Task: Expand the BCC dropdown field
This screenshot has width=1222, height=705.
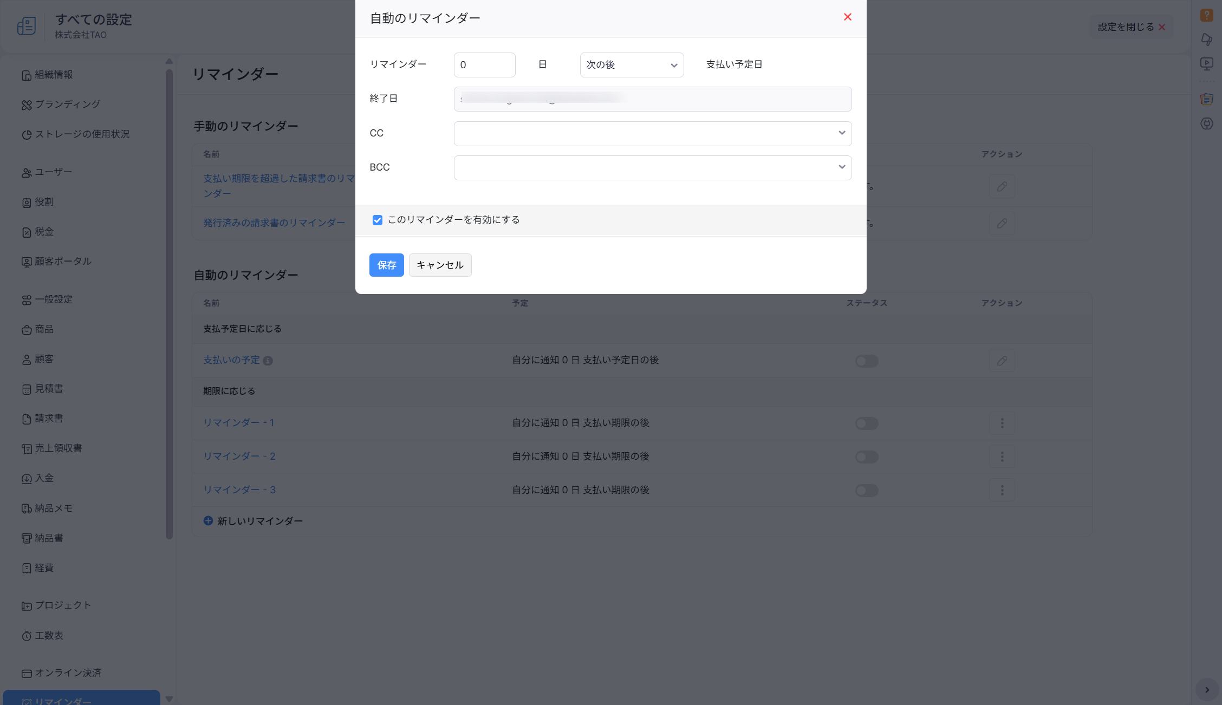Action: (652, 168)
